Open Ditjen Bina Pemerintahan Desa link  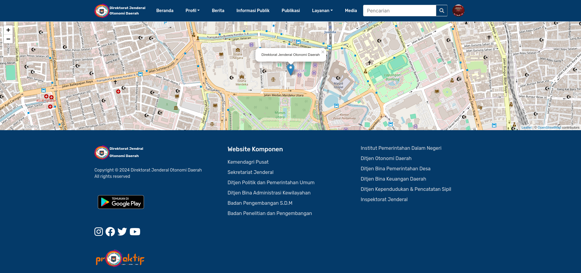(x=396, y=169)
